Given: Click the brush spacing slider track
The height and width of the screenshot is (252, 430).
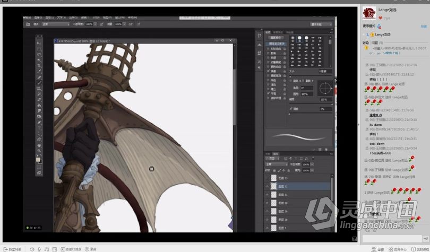Looking at the screenshot, I should coord(311,114).
